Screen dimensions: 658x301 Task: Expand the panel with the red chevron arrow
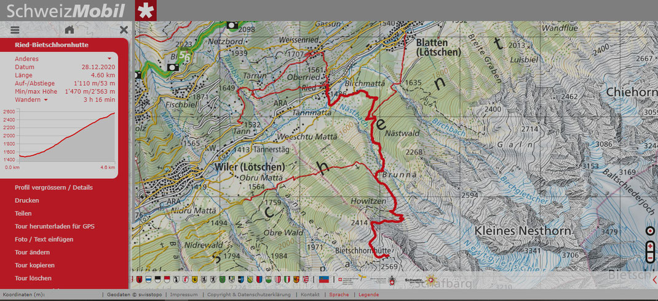(x=655, y=279)
